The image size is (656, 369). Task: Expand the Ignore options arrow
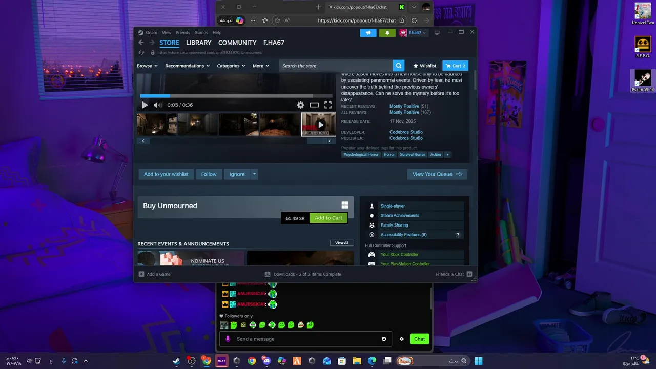(x=254, y=174)
